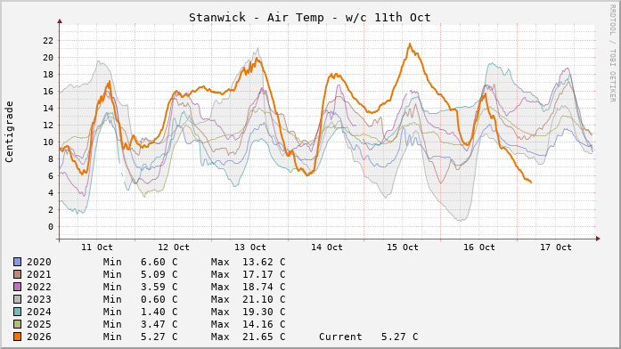The image size is (621, 349).
Task: Click the 2023 Max value '21.10 C'
Action: [264, 299]
